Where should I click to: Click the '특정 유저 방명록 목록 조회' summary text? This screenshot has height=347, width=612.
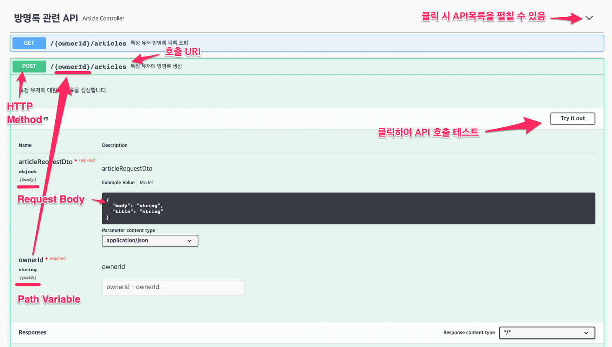(x=159, y=43)
